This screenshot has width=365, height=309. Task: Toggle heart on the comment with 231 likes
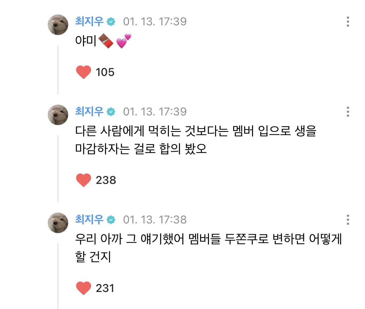[x=83, y=288]
